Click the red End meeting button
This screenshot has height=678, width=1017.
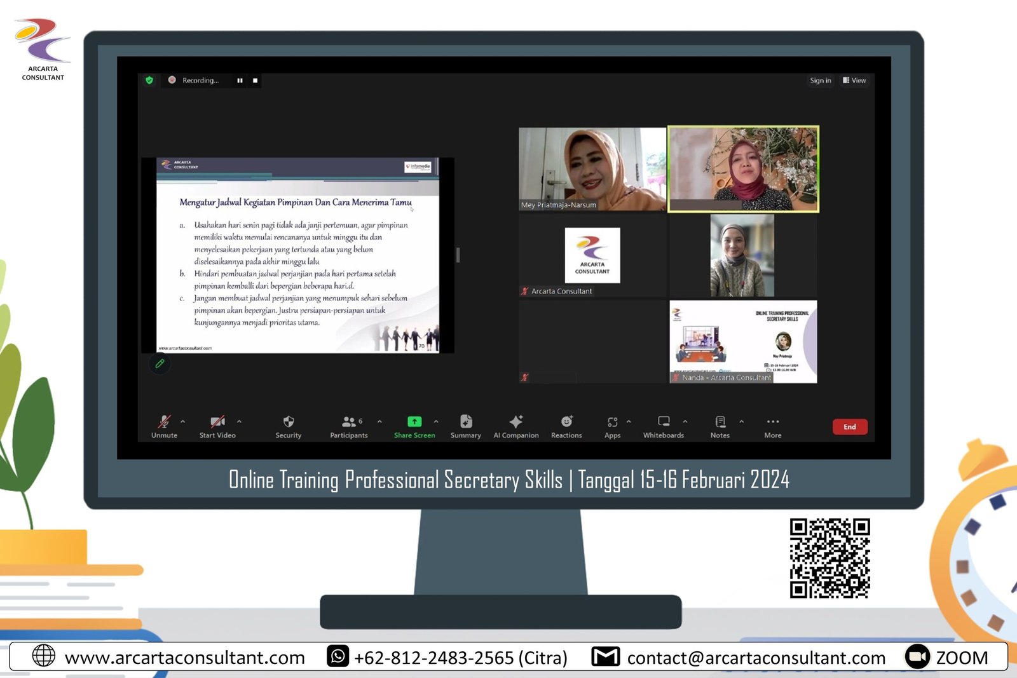[x=850, y=427]
